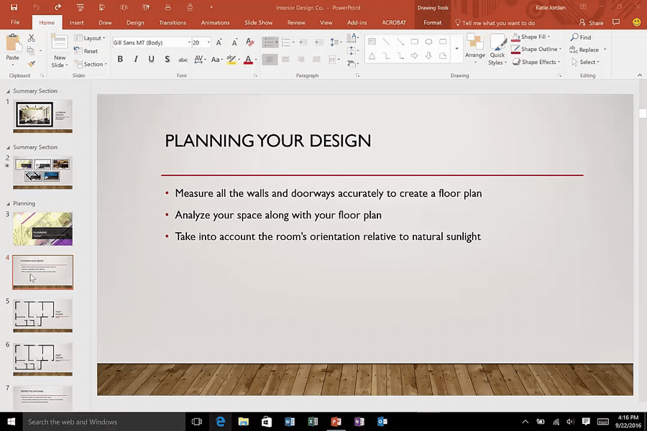Open the font name dropdown
This screenshot has height=431, width=647.
coord(188,42)
